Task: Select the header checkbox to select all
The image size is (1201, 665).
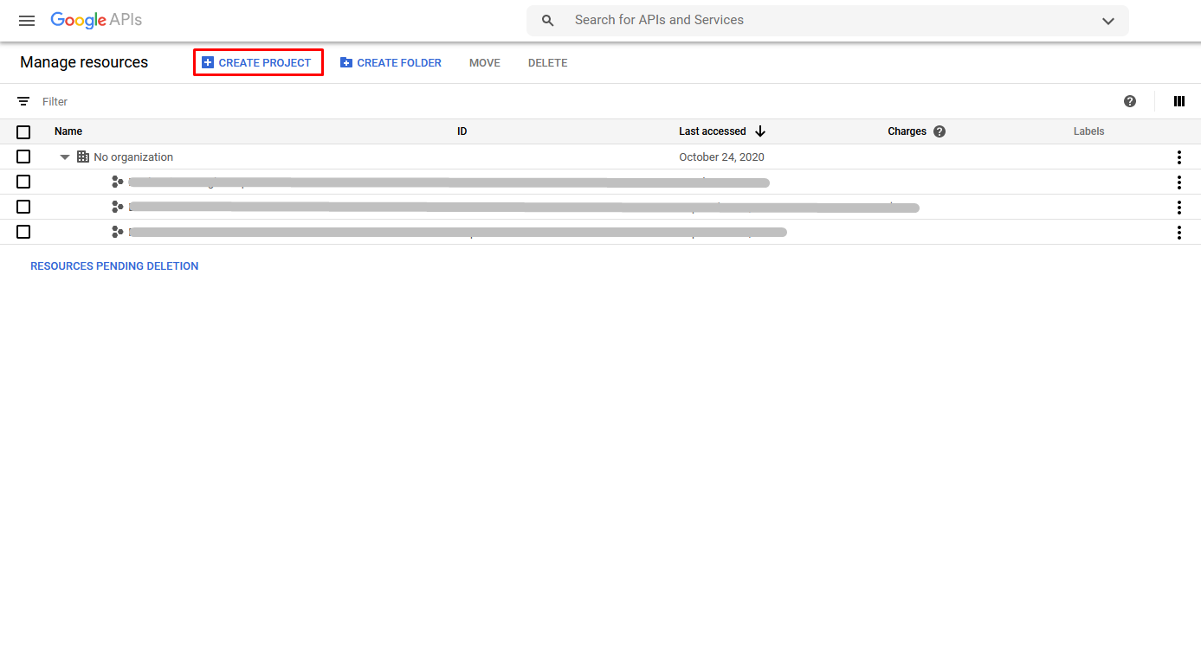Action: (x=23, y=131)
